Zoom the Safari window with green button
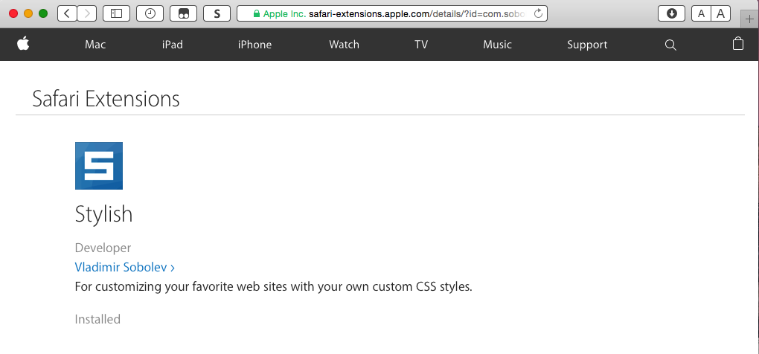The image size is (759, 354). 43,13
